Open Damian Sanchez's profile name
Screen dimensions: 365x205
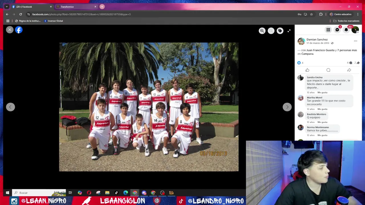click(317, 40)
